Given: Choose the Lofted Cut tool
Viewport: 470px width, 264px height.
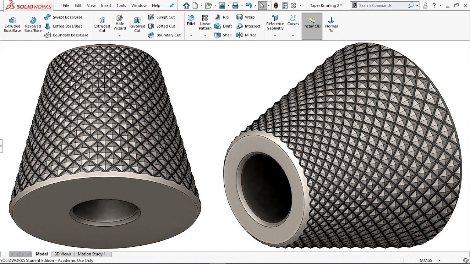Looking at the screenshot, I should [162, 26].
